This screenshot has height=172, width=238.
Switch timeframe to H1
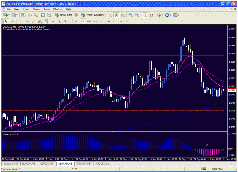102,21
